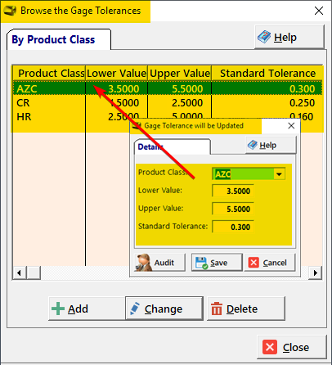The height and width of the screenshot is (365, 332).
Task: Close the Gage Tolerance will be Updated dialog
Action: pyautogui.click(x=291, y=126)
